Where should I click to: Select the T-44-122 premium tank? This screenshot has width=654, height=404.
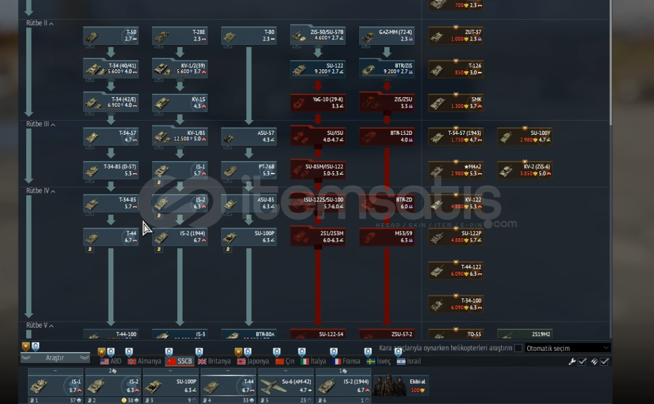[456, 270]
